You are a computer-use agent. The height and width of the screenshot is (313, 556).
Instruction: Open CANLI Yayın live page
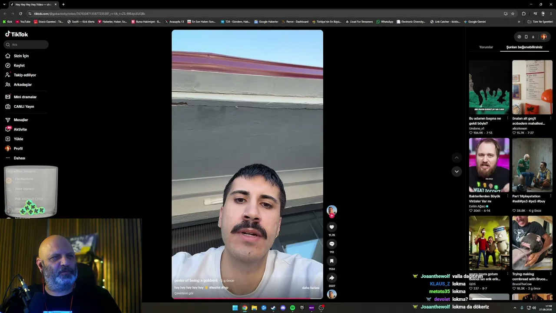pos(20,107)
